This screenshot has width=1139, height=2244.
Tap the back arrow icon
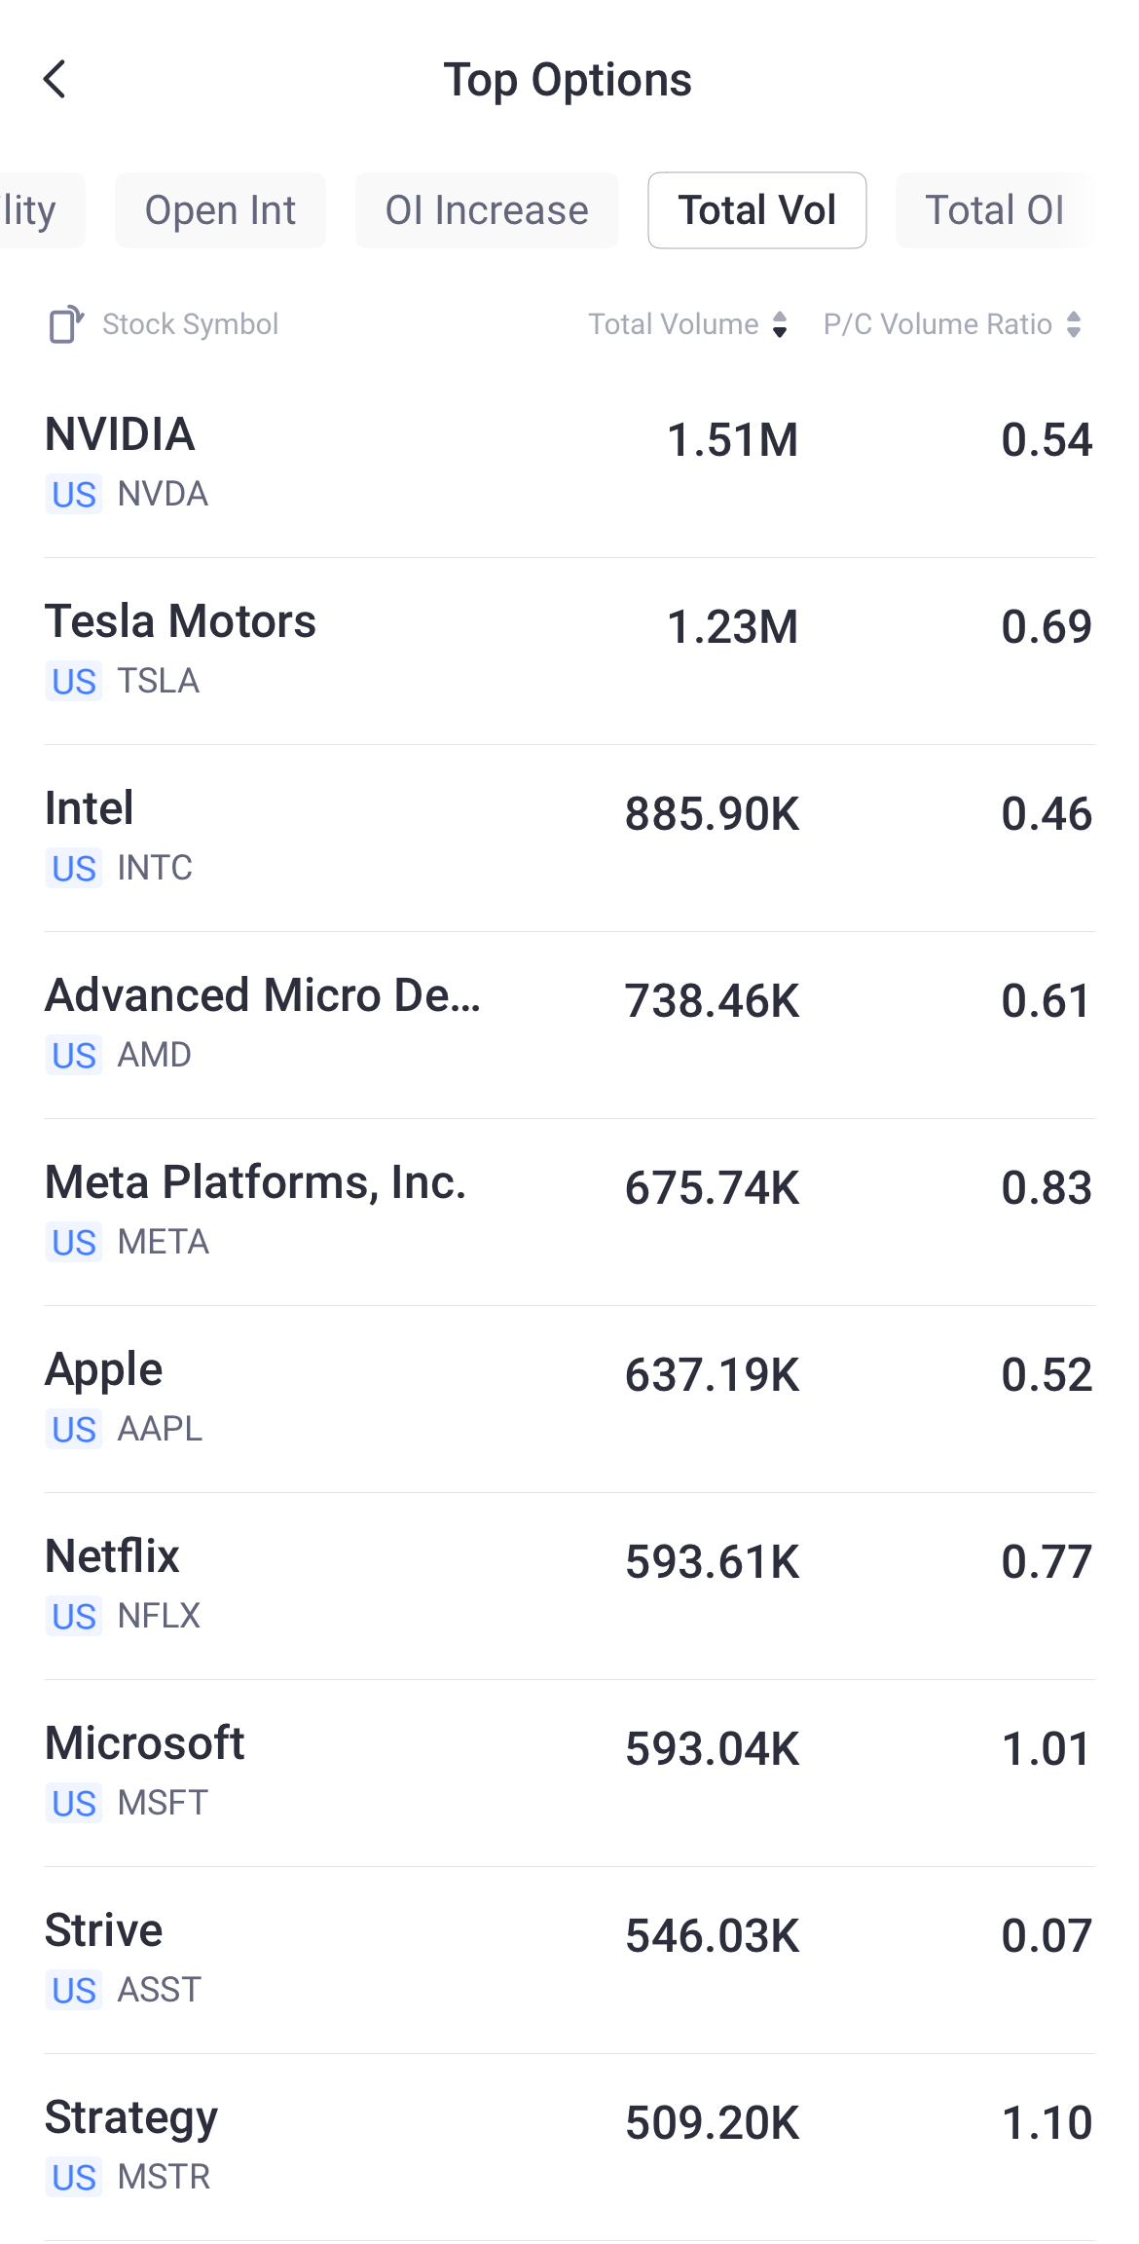click(x=55, y=80)
